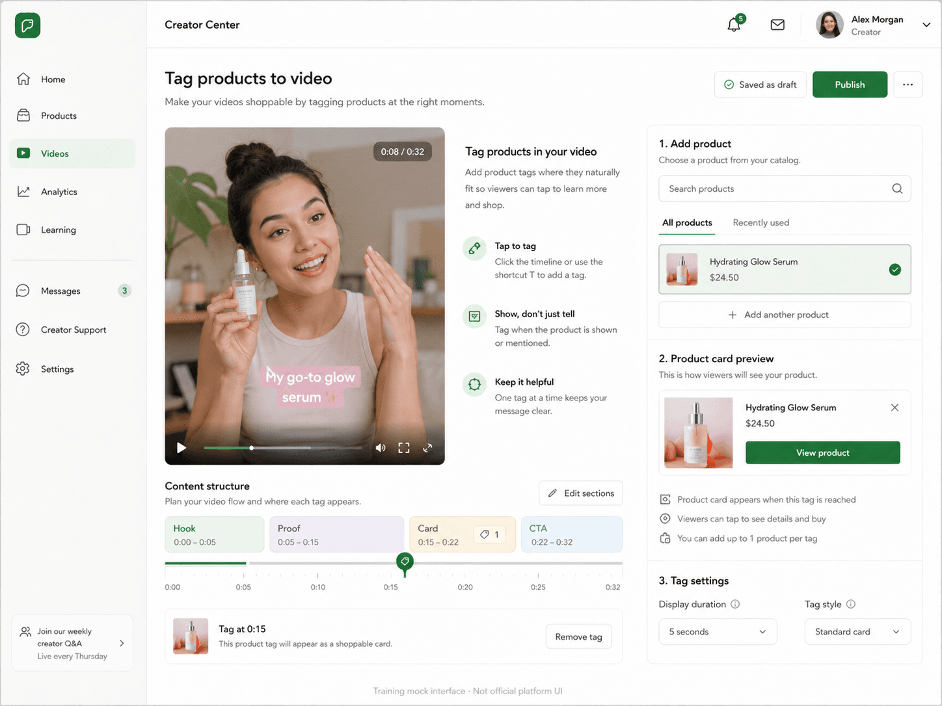
Task: Click the preview card serum image
Action: pyautogui.click(x=698, y=432)
